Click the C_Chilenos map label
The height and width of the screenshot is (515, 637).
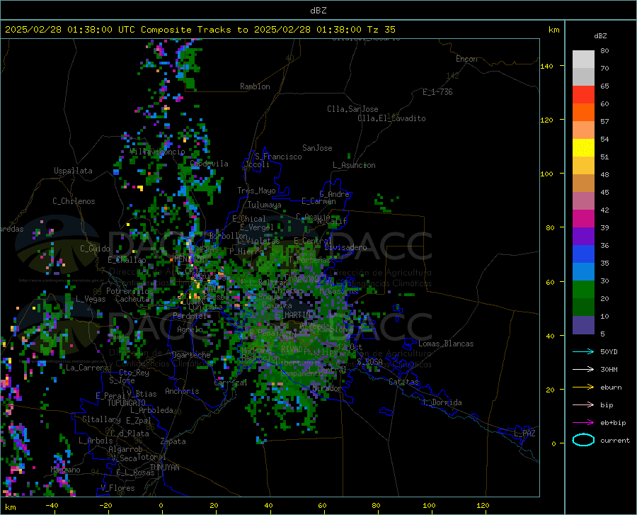[x=74, y=201]
